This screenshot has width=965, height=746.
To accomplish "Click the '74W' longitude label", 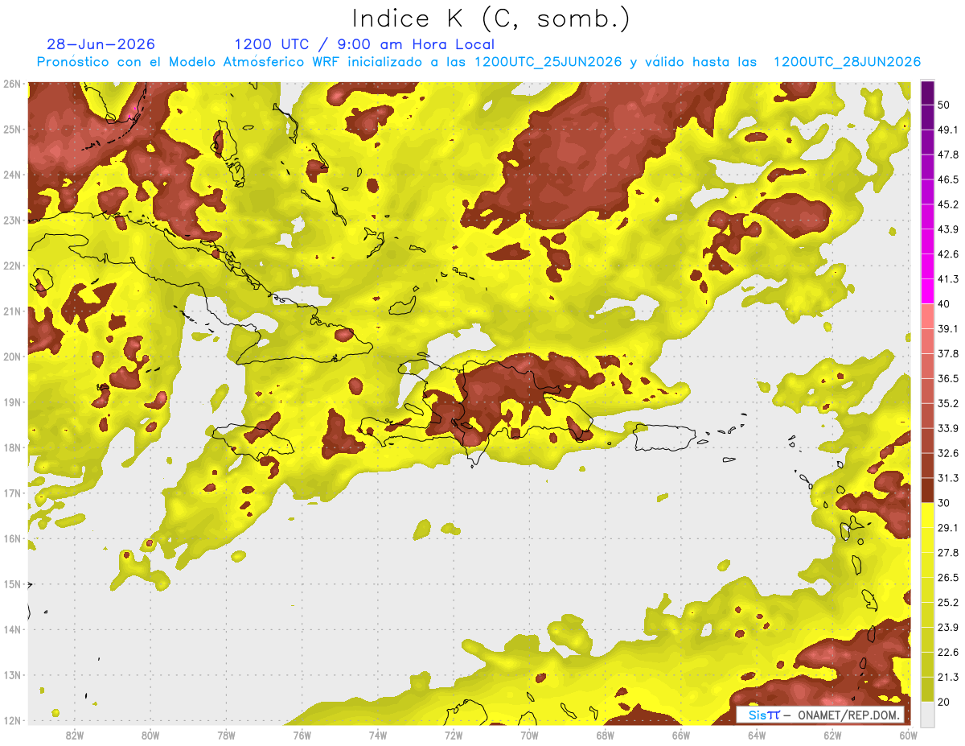I will (x=378, y=736).
